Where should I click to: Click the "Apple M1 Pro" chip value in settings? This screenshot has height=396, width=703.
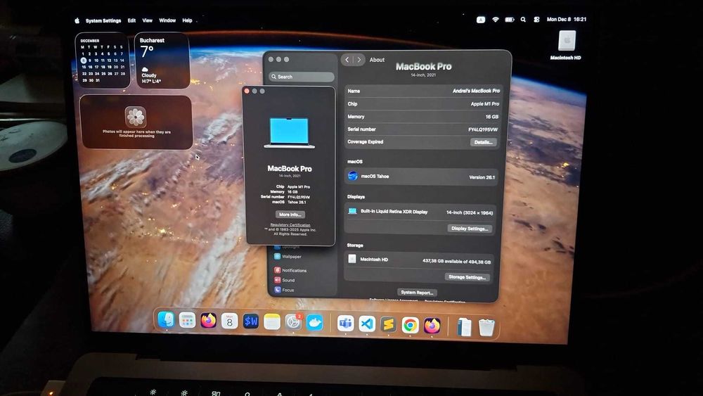(x=484, y=103)
